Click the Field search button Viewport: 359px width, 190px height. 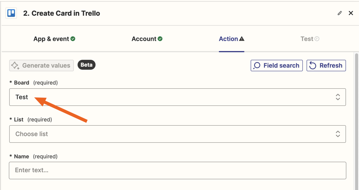pos(277,65)
